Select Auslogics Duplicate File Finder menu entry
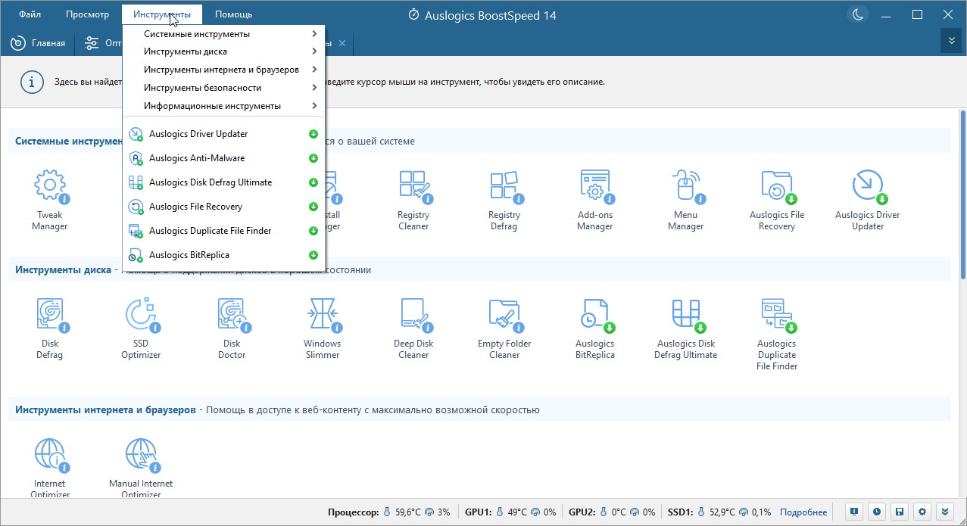The image size is (967, 526). coord(224,231)
